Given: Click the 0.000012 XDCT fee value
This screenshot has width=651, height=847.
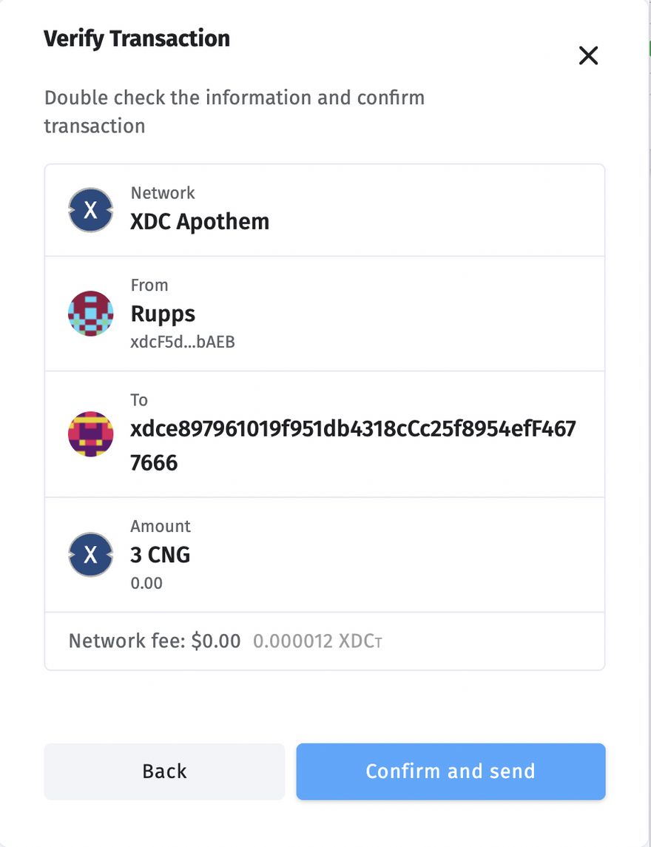Looking at the screenshot, I should [317, 641].
